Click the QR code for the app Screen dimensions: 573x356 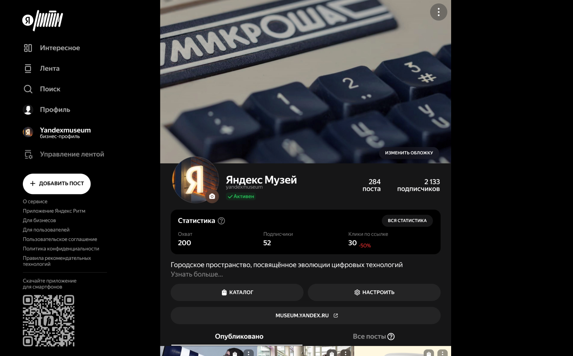pyautogui.click(x=49, y=321)
